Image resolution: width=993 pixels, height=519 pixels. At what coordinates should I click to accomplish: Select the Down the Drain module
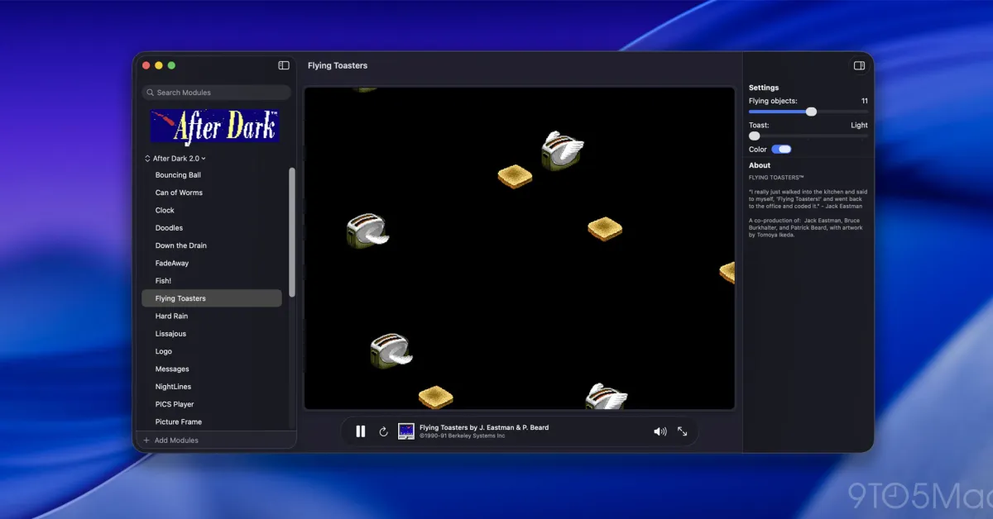click(212, 245)
